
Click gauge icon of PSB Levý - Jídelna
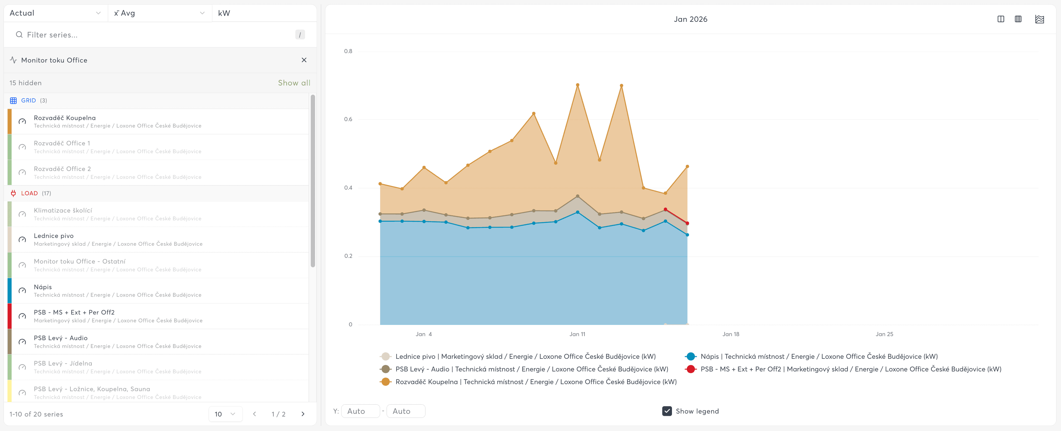(22, 367)
